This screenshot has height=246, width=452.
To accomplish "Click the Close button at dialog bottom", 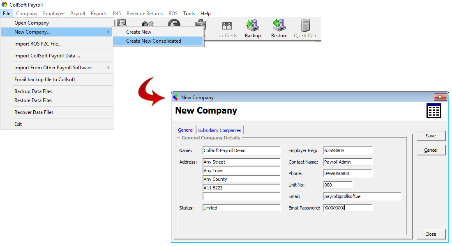I will (431, 234).
